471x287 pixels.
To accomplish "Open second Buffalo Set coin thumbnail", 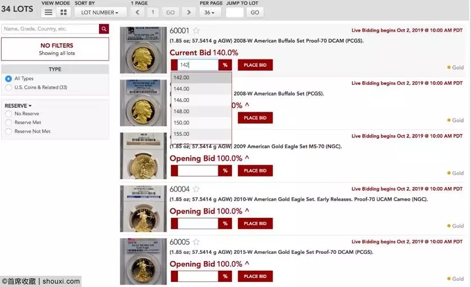I will [143, 103].
